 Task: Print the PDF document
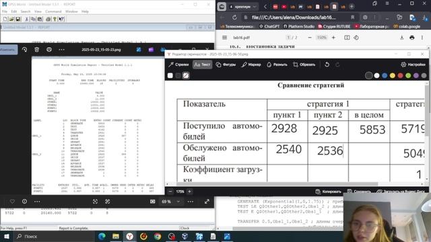(x=411, y=38)
